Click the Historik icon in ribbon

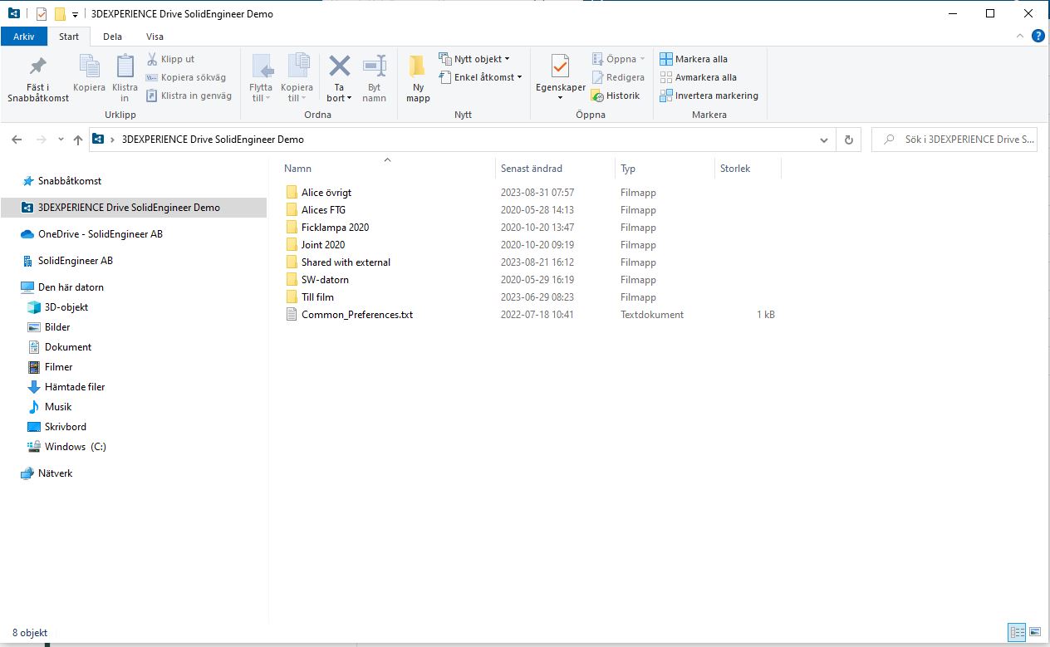click(x=597, y=96)
